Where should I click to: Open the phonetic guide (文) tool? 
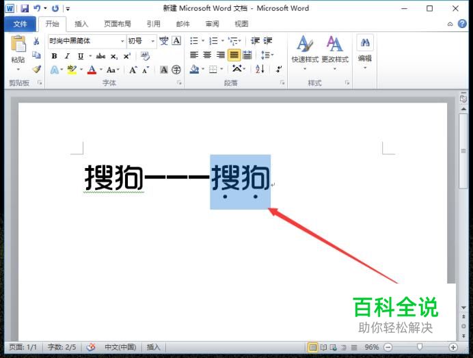pos(164,41)
